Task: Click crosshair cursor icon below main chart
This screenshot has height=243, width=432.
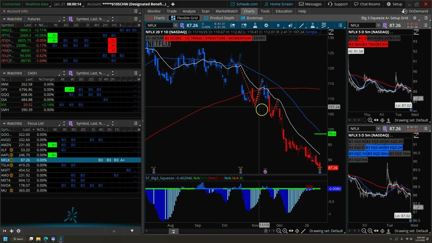Action: 297,231
